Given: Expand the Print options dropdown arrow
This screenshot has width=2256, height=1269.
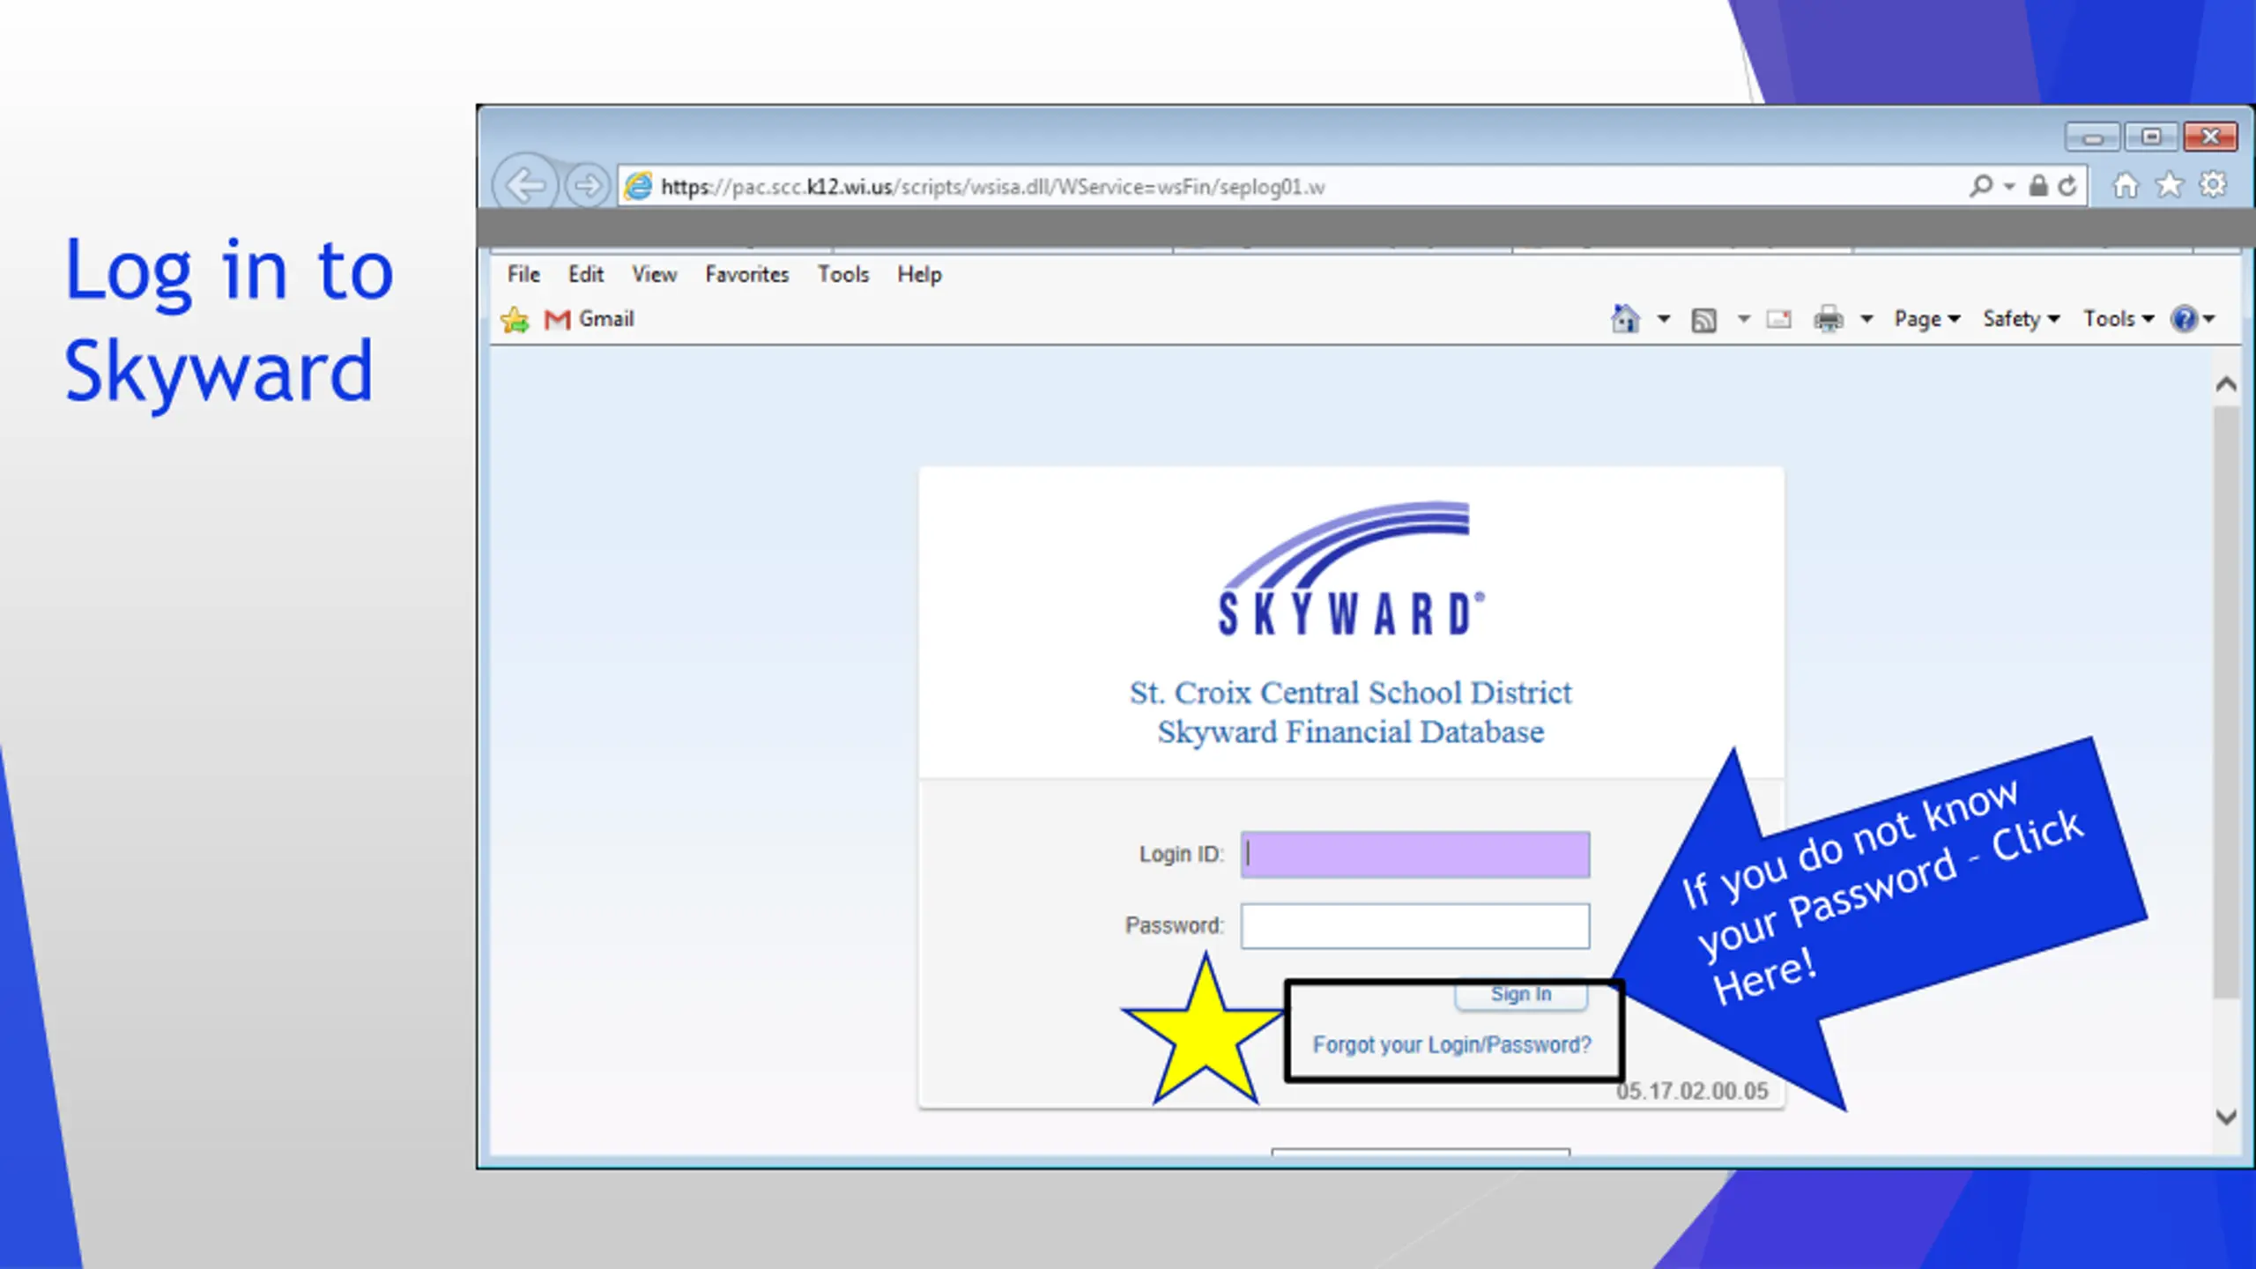Looking at the screenshot, I should click(1866, 319).
